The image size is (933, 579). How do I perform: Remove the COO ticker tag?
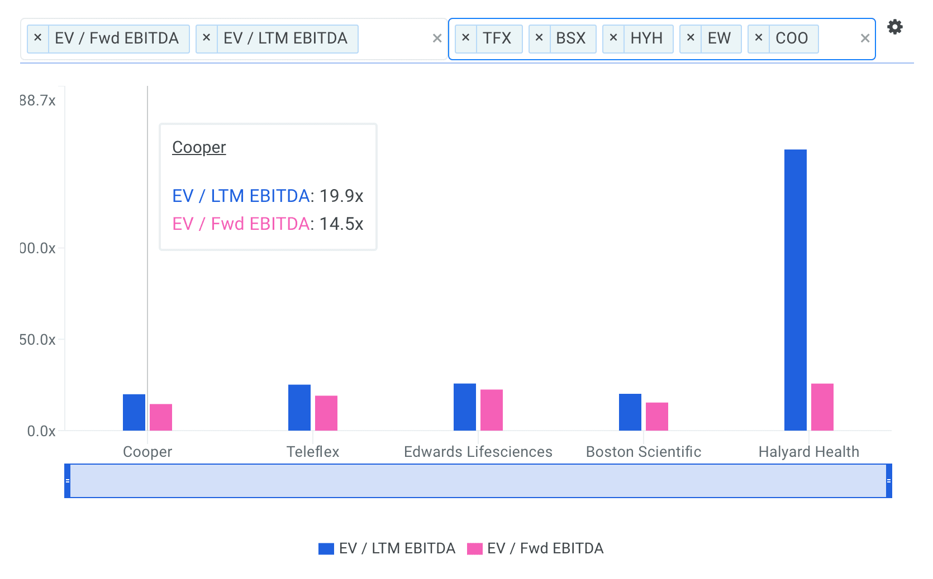[x=759, y=38]
